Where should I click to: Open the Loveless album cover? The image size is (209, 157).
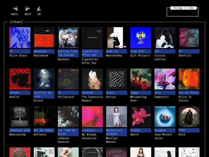click(x=93, y=117)
